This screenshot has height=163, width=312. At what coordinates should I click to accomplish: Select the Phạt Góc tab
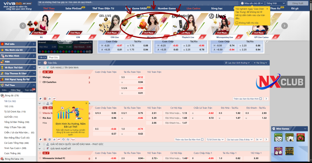[54, 57]
